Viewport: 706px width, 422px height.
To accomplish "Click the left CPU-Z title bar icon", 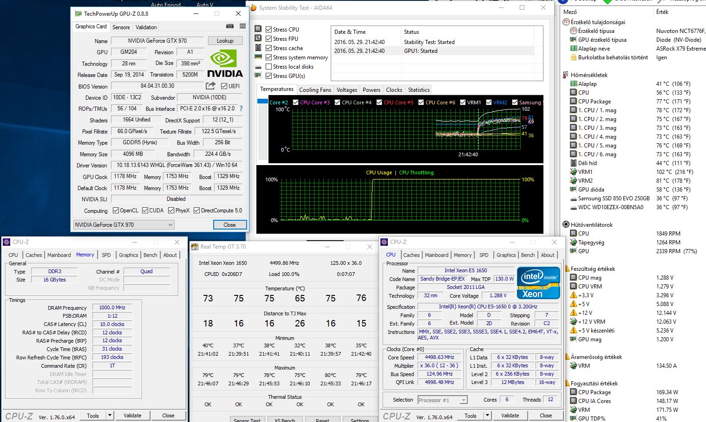I will (7, 242).
